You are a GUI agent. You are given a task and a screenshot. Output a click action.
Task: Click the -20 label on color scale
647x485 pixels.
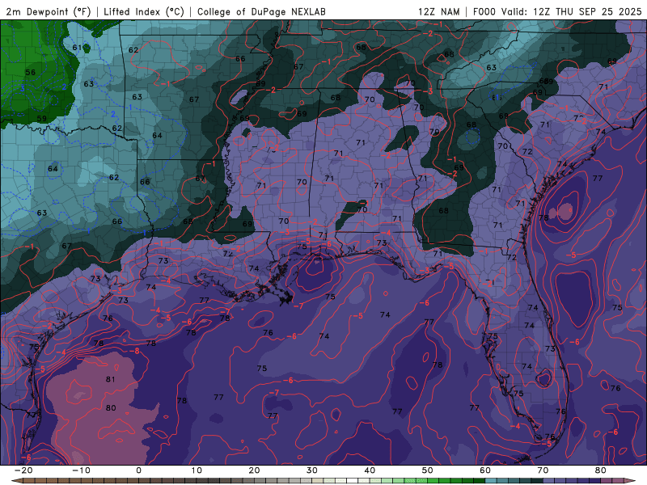pyautogui.click(x=23, y=470)
